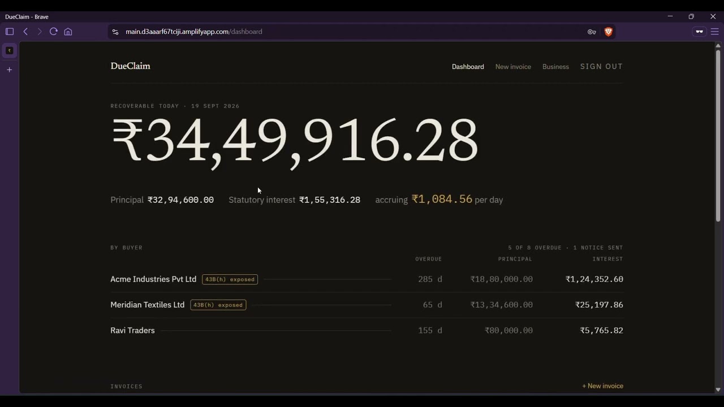Screen dimensions: 724x407
Task: Go back using the browser back arrow
Action: coord(25,32)
